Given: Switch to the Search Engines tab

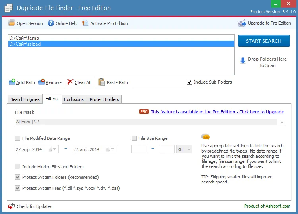Looking at the screenshot, I should (x=25, y=99).
